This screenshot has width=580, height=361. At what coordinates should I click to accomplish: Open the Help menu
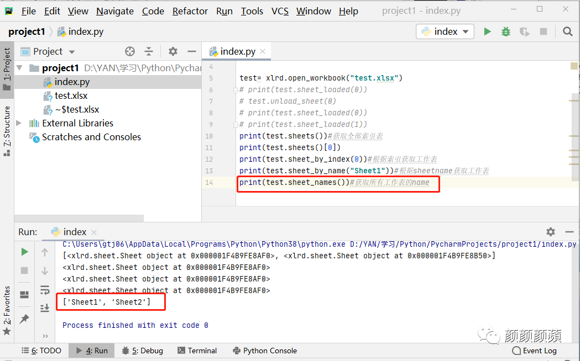(348, 11)
